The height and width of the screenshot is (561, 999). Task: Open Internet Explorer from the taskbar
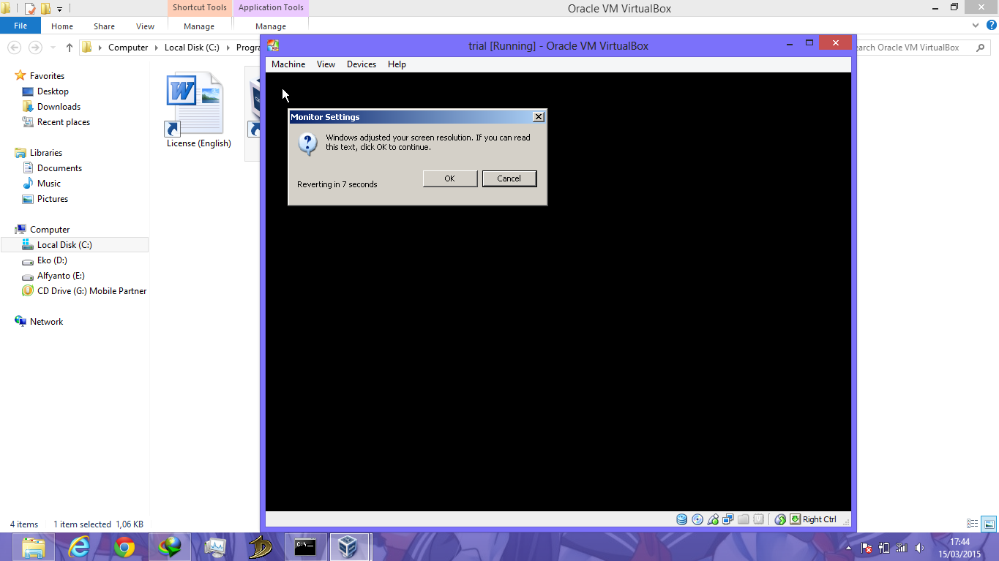point(78,546)
